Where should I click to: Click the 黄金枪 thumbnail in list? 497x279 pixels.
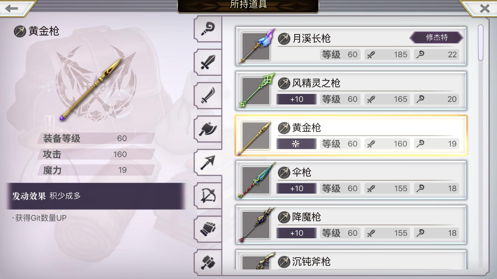click(255, 136)
